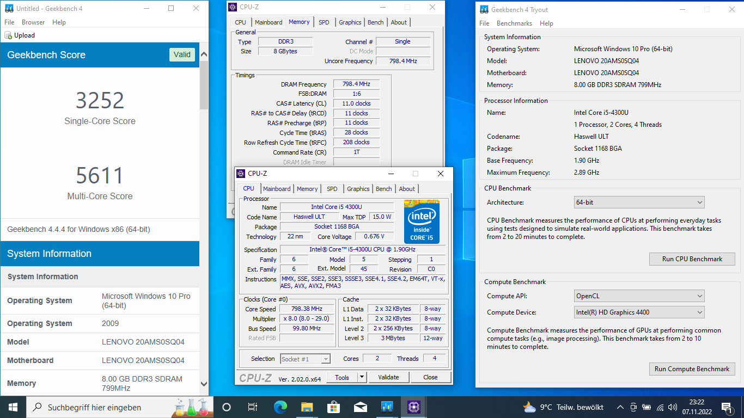Select Mainboard tab in rear CPU-Z window

tap(269, 22)
